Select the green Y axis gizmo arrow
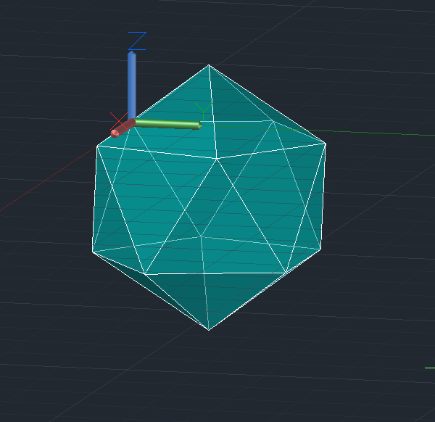The height and width of the screenshot is (422, 435). coord(167,124)
